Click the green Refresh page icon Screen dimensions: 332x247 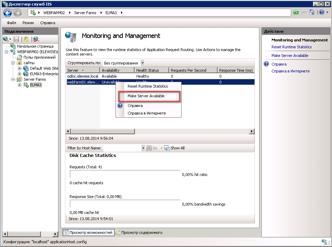[x=296, y=12]
